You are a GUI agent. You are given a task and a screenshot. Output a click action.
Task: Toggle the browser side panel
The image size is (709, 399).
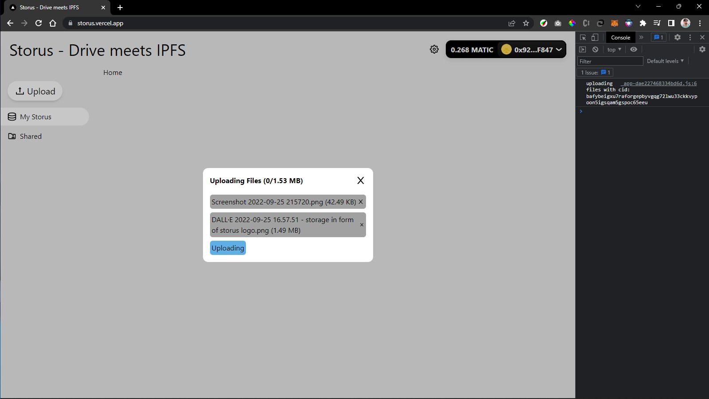pyautogui.click(x=671, y=23)
